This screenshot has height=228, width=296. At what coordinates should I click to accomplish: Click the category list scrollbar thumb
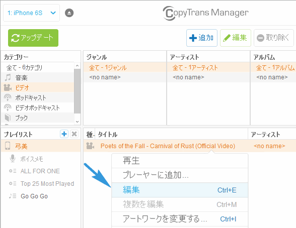pyautogui.click(x=77, y=91)
